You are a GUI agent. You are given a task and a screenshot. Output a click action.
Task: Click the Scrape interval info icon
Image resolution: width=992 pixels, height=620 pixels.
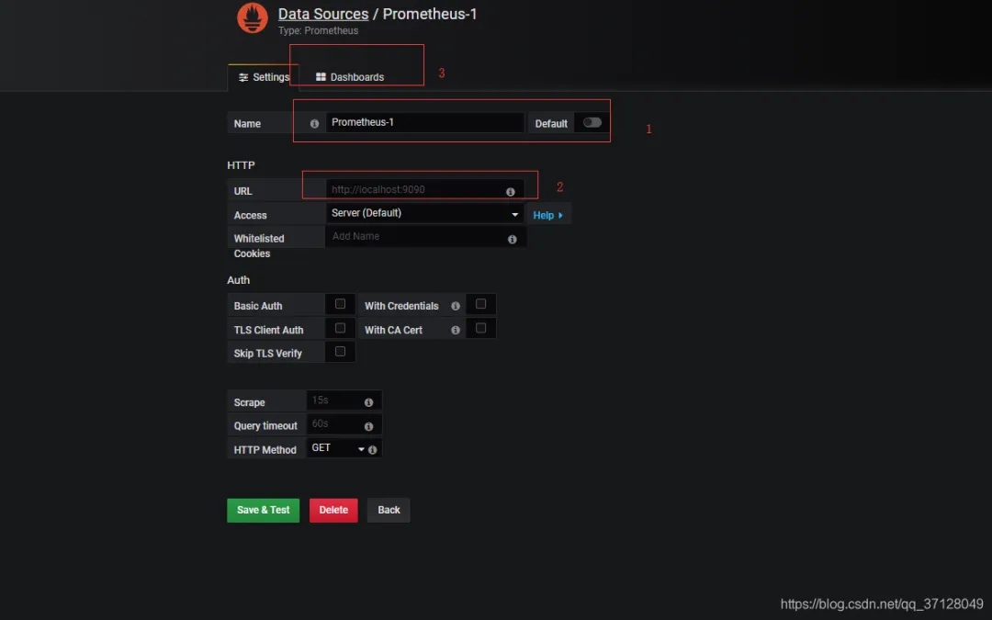(x=369, y=402)
